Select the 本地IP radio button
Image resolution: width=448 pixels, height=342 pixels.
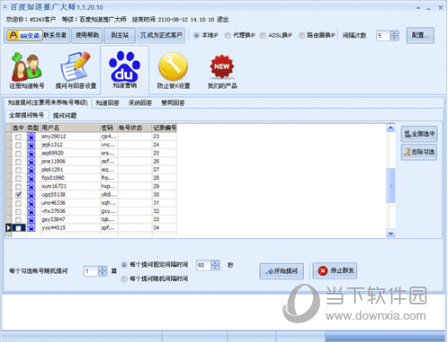[197, 36]
